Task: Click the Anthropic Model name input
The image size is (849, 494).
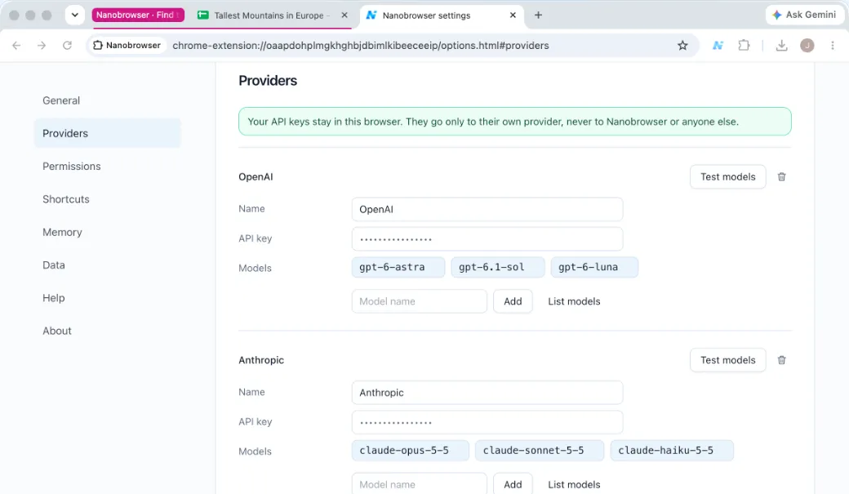Action: tap(419, 484)
